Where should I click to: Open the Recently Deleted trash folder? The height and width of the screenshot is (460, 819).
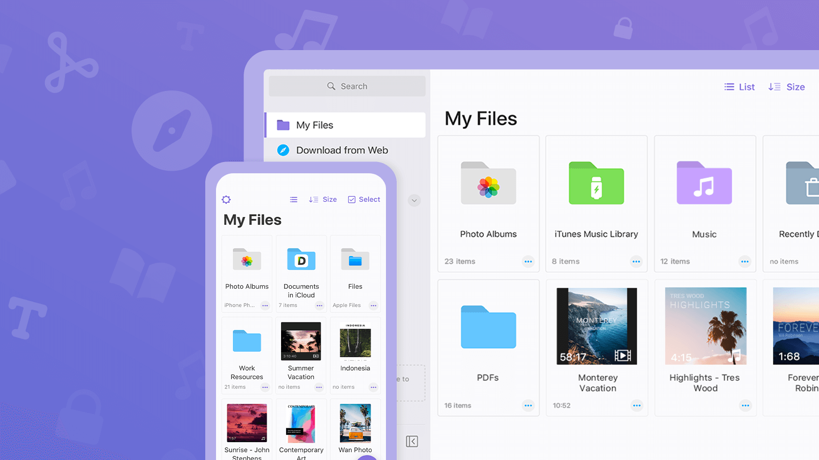click(x=802, y=183)
